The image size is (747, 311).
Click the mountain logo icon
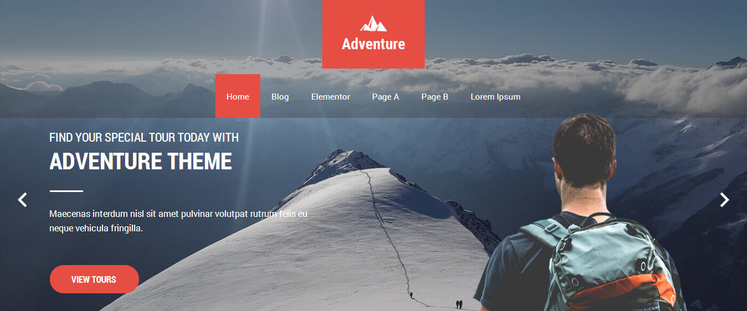point(373,24)
